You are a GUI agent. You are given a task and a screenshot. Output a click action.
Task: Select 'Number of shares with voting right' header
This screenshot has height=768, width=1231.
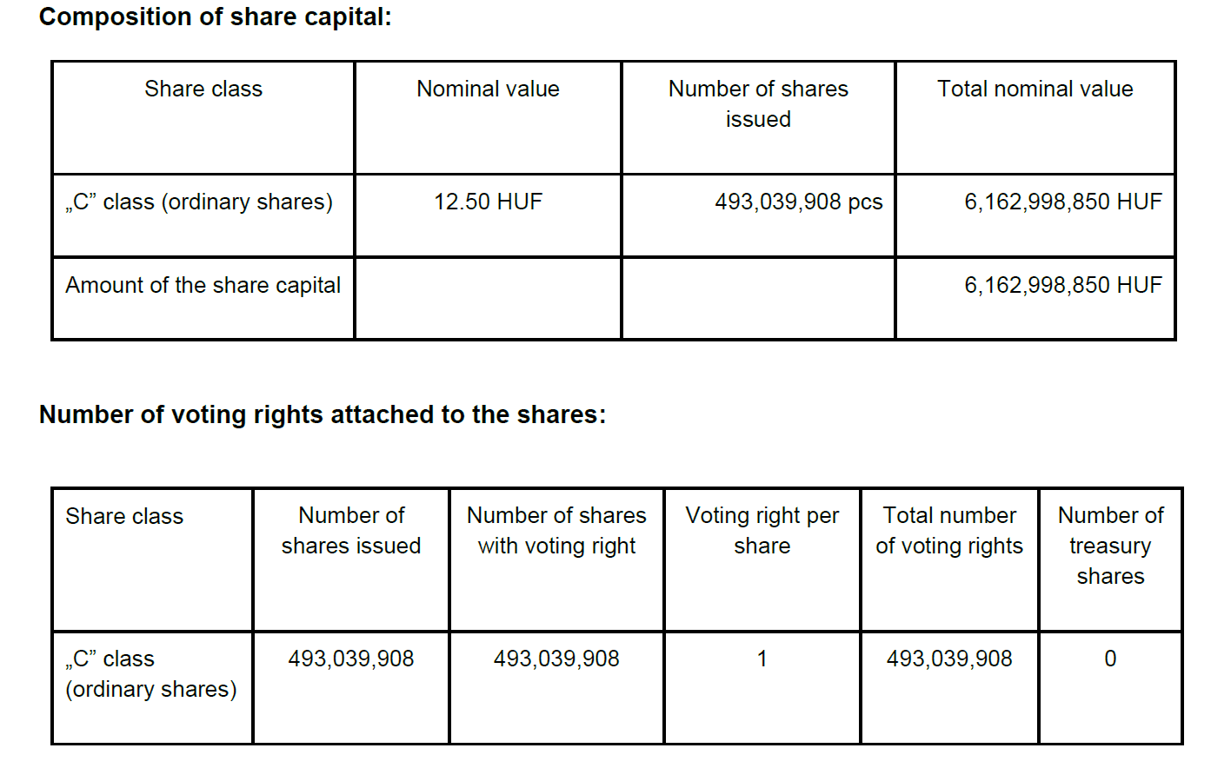tap(556, 531)
